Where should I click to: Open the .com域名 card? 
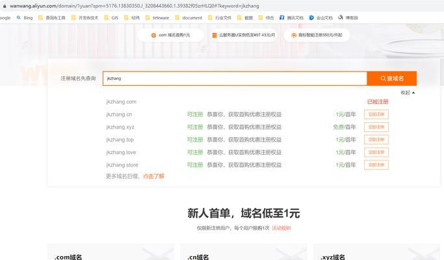pyautogui.click(x=111, y=252)
